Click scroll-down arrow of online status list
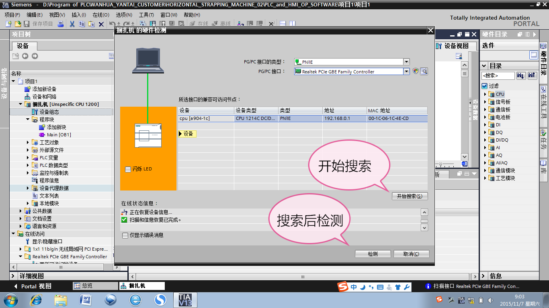The image size is (549, 308). (x=424, y=227)
